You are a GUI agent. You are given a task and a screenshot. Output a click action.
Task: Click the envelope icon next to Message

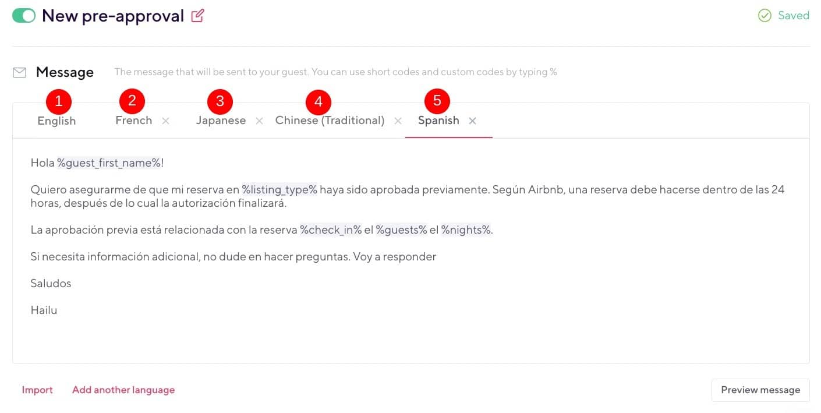pyautogui.click(x=19, y=72)
